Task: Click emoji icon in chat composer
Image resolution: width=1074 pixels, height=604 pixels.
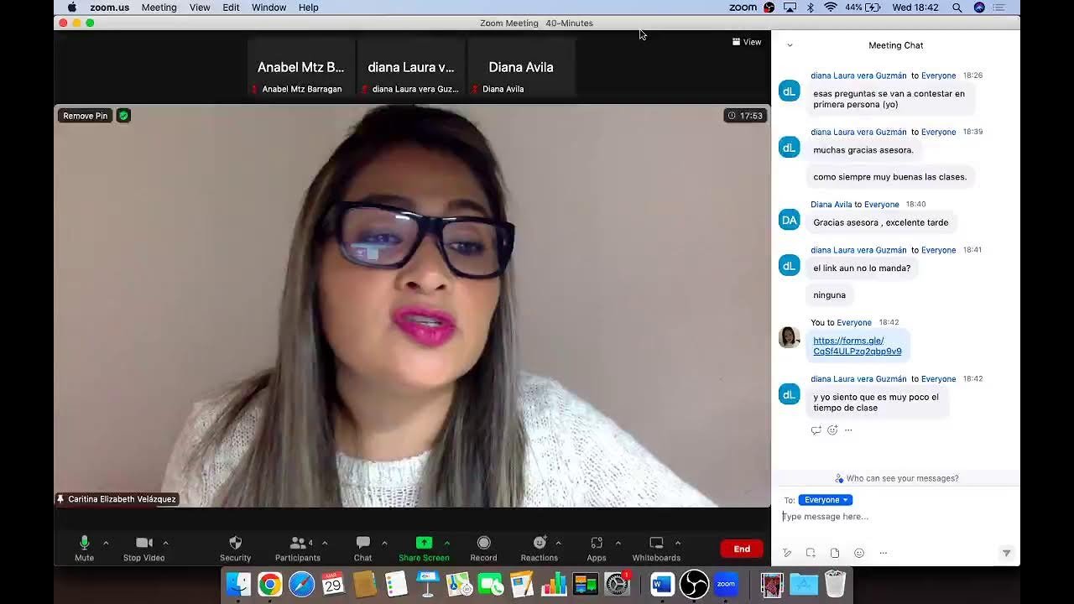Action: coord(858,553)
